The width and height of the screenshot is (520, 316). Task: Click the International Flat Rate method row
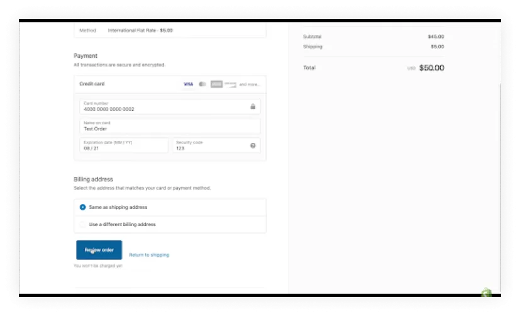[140, 30]
